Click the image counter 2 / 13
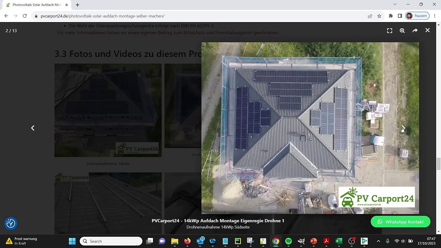 tap(11, 31)
